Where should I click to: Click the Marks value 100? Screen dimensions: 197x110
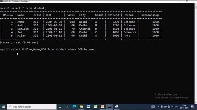click(x=72, y=22)
